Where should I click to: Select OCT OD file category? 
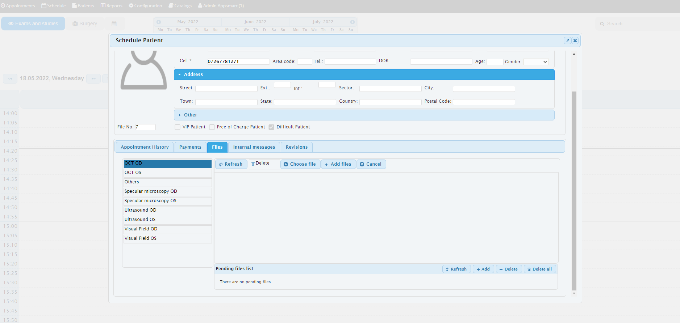pyautogui.click(x=167, y=163)
